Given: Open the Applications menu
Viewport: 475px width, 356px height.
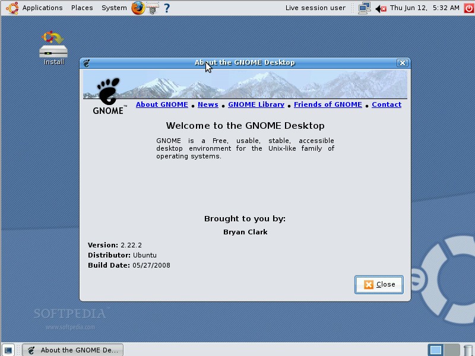Looking at the screenshot, I should pos(42,8).
